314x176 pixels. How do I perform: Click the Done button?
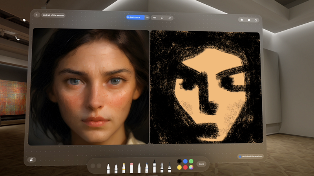201,164
